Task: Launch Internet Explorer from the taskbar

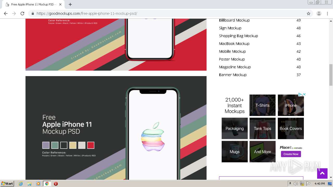Action: click(21, 184)
